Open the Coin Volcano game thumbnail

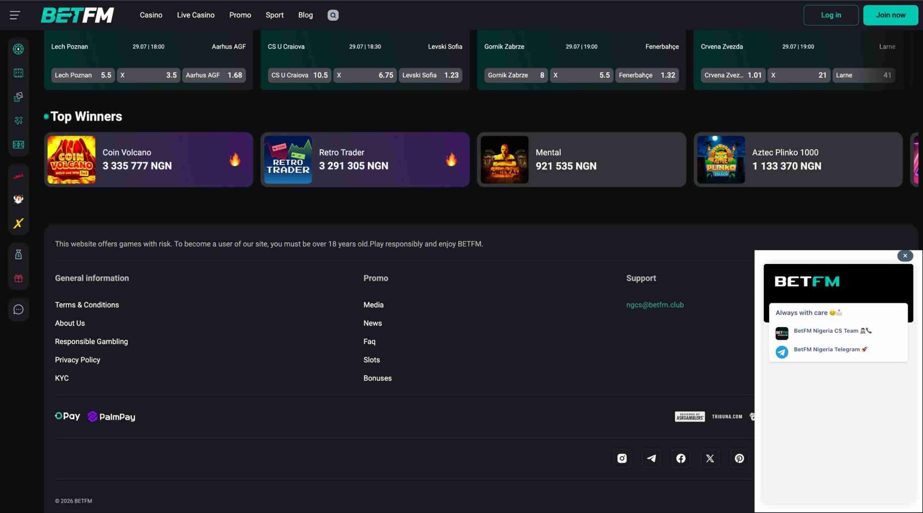[71, 160]
